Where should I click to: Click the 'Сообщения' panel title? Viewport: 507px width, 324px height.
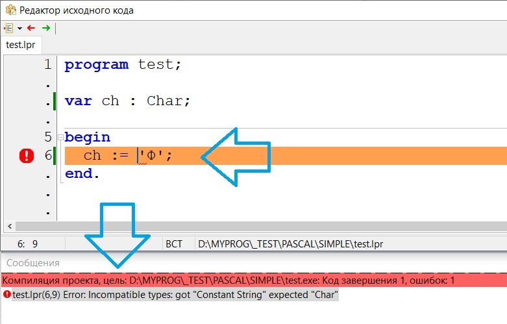(33, 263)
